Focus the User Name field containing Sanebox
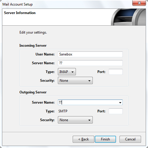 pos(90,54)
